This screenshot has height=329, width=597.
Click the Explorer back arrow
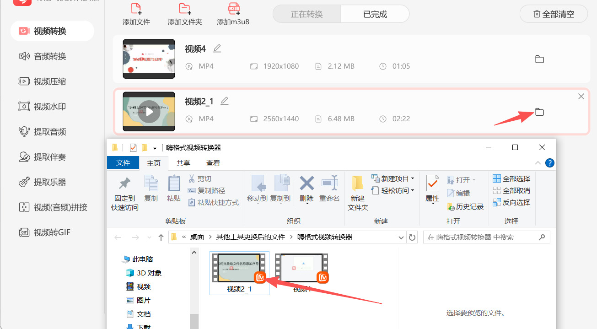[118, 237]
